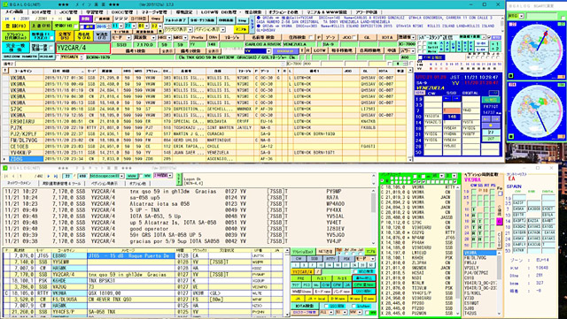Select the FM/DL7VOG row in log table

(x=205, y=141)
